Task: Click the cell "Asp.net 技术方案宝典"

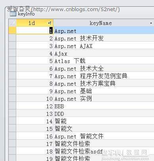Action: [x=104, y=83]
